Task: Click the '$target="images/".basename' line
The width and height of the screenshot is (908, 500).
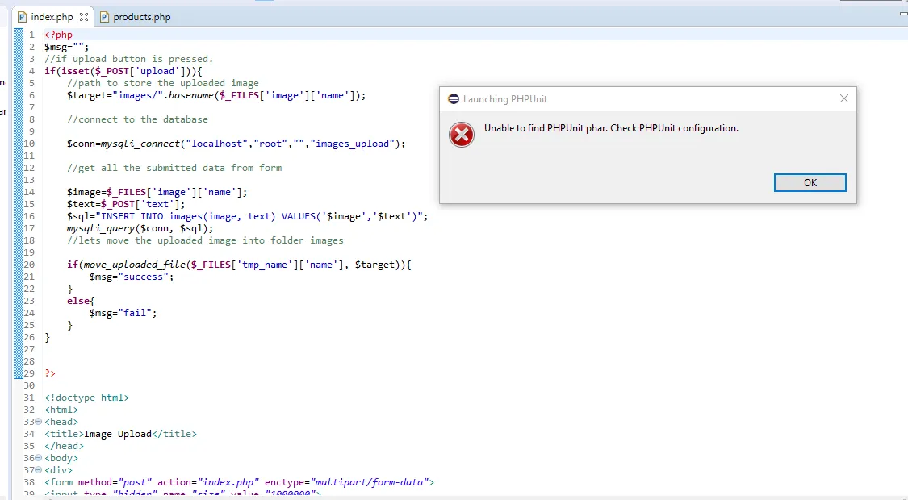Action: (216, 95)
